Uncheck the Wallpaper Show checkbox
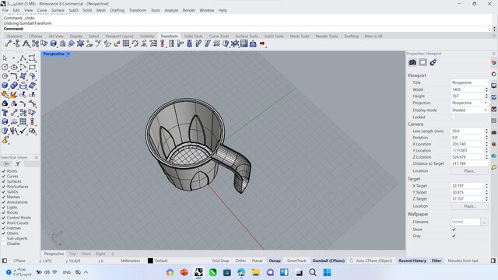This screenshot has width=498, height=280. click(454, 229)
